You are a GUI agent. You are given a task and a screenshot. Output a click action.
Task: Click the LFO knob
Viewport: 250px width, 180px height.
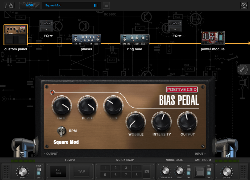tap(113, 105)
